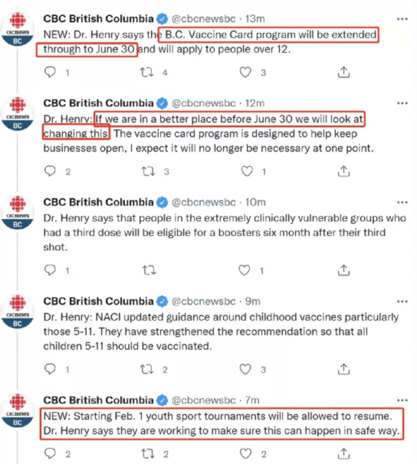
Task: Open @cbcnewsbc handle on the 9m tweet
Action: pyautogui.click(x=204, y=301)
